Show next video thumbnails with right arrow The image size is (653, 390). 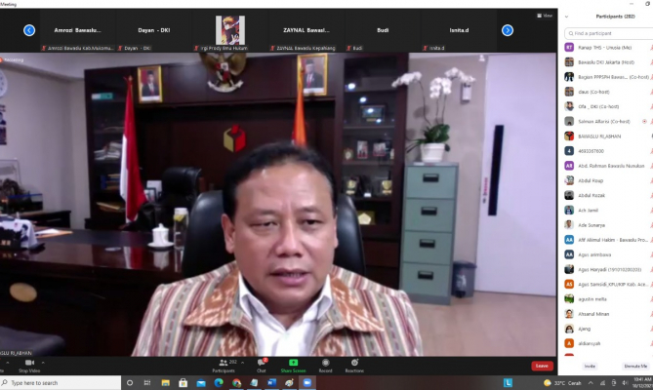tap(508, 30)
